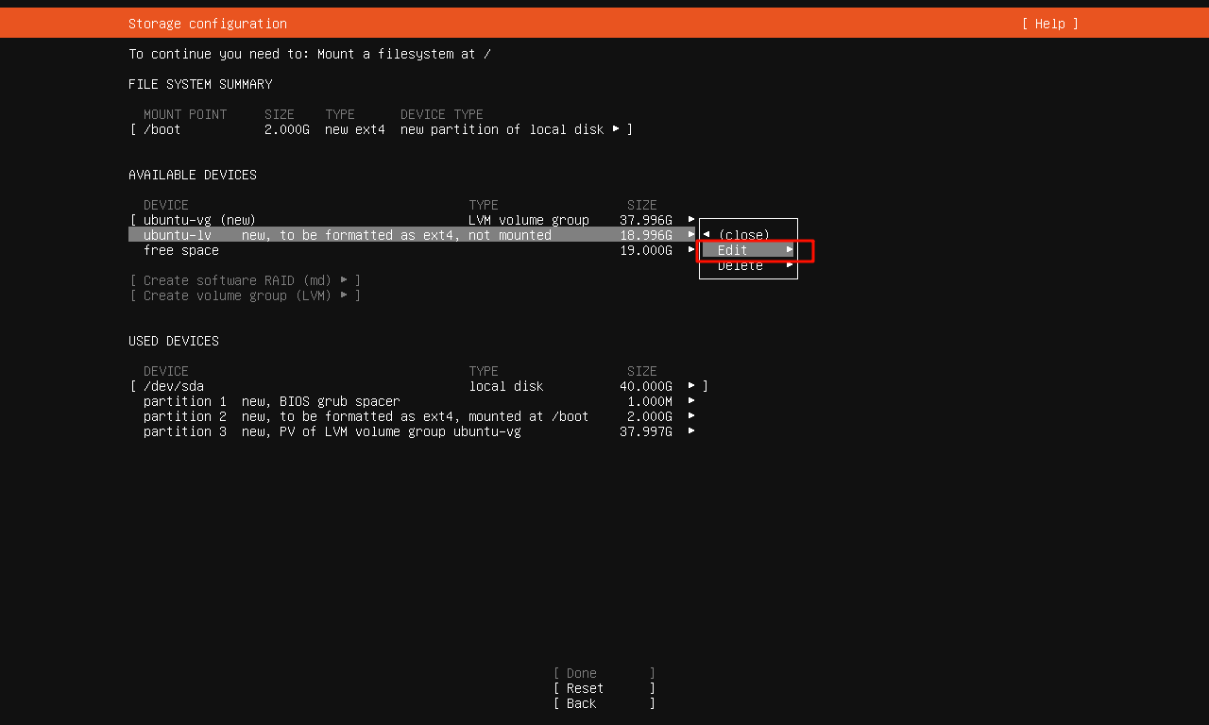Click the Storage configuration title

pyautogui.click(x=208, y=24)
